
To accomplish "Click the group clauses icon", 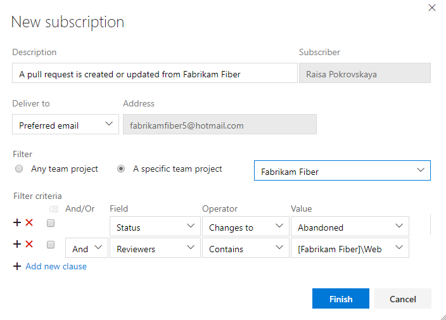I will 53,209.
